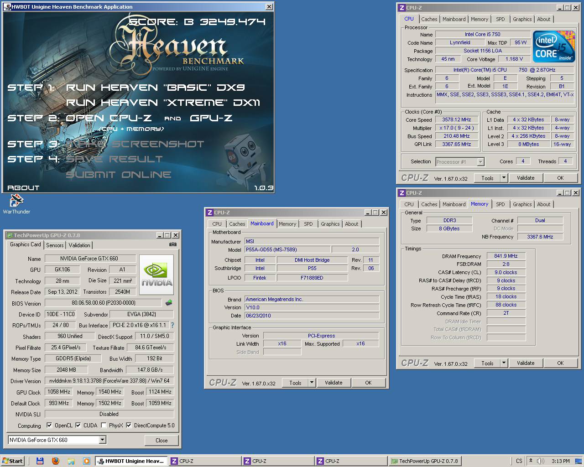The height and width of the screenshot is (467, 584).
Task: Open Tools dropdown arrow in Memory window
Action: click(x=504, y=363)
